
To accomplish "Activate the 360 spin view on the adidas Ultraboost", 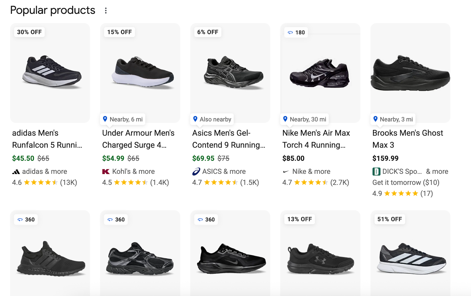I will point(26,219).
